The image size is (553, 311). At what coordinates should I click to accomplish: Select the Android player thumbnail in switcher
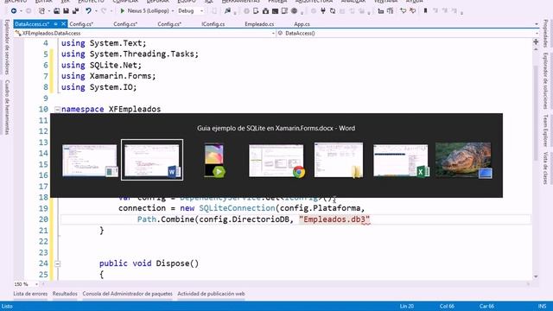pyautogui.click(x=214, y=160)
